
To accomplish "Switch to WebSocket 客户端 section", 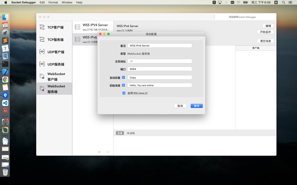I will [x=54, y=77].
